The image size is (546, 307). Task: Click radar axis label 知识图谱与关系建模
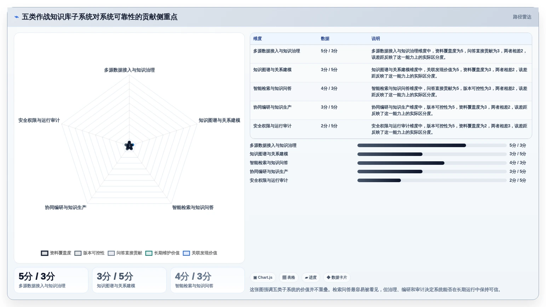click(219, 120)
